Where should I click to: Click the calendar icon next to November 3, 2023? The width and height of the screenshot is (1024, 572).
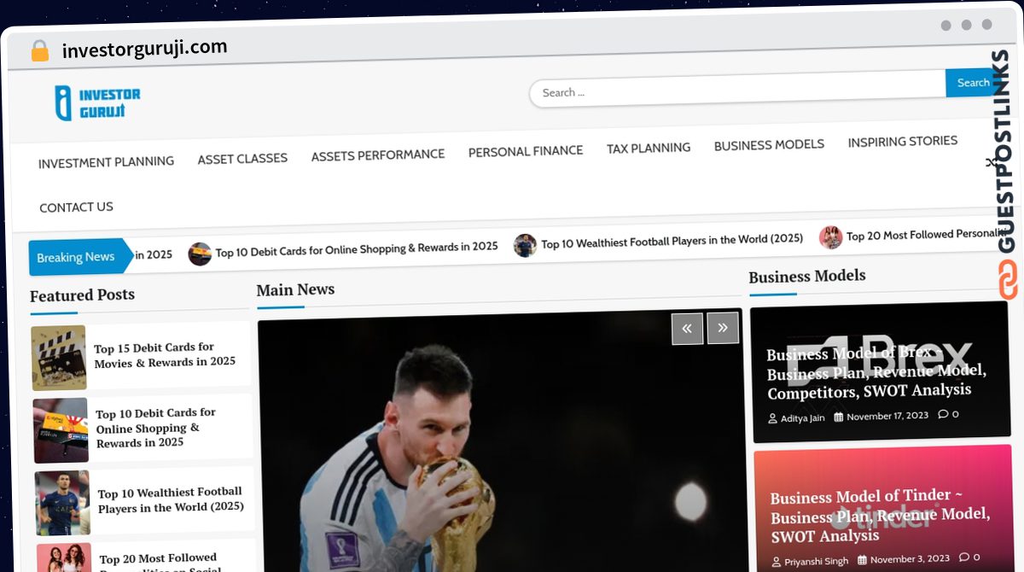pyautogui.click(x=863, y=559)
